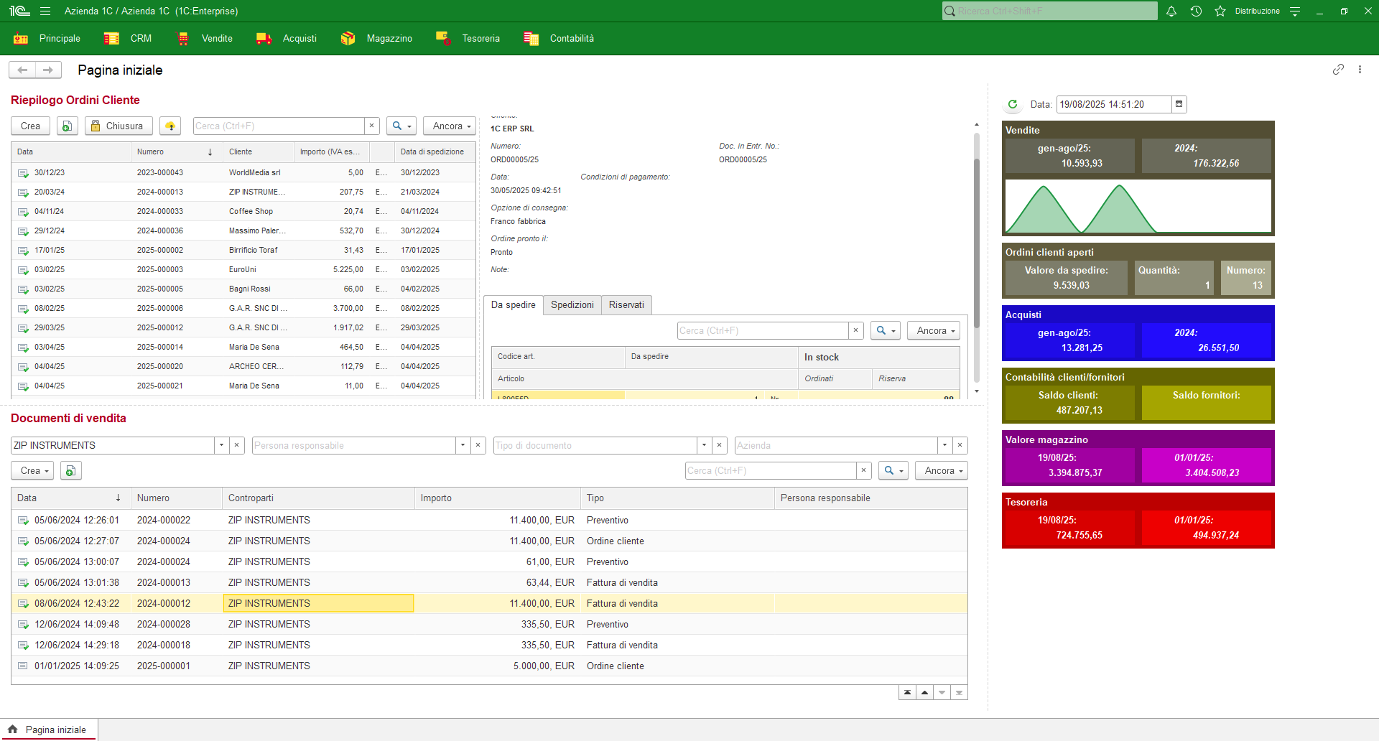Image resolution: width=1379 pixels, height=741 pixels.
Task: Open Ancora menu in sales documents
Action: point(942,470)
